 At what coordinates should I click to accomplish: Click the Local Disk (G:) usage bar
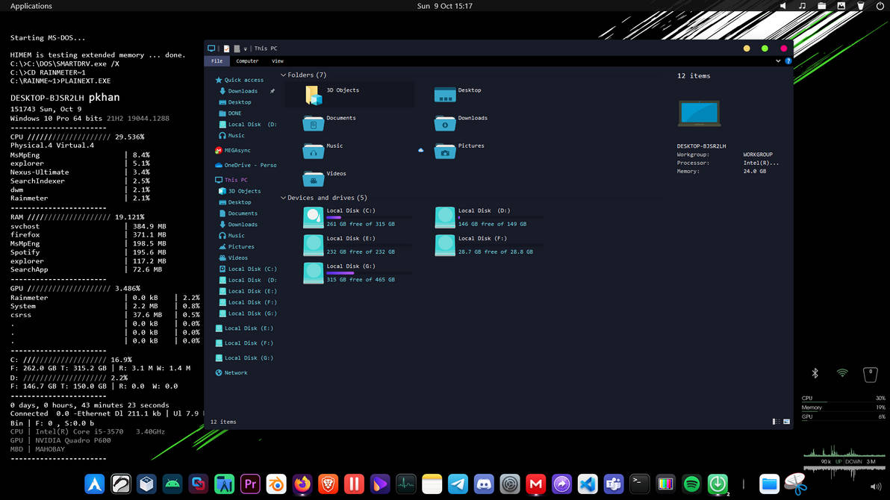tap(369, 273)
